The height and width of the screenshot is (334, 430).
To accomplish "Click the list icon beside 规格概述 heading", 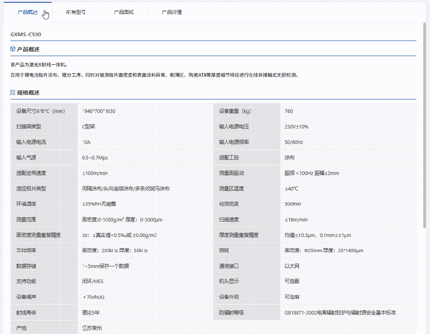I will tap(13, 93).
